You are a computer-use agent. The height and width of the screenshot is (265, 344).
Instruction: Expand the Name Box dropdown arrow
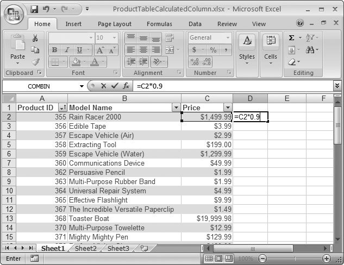pos(82,86)
